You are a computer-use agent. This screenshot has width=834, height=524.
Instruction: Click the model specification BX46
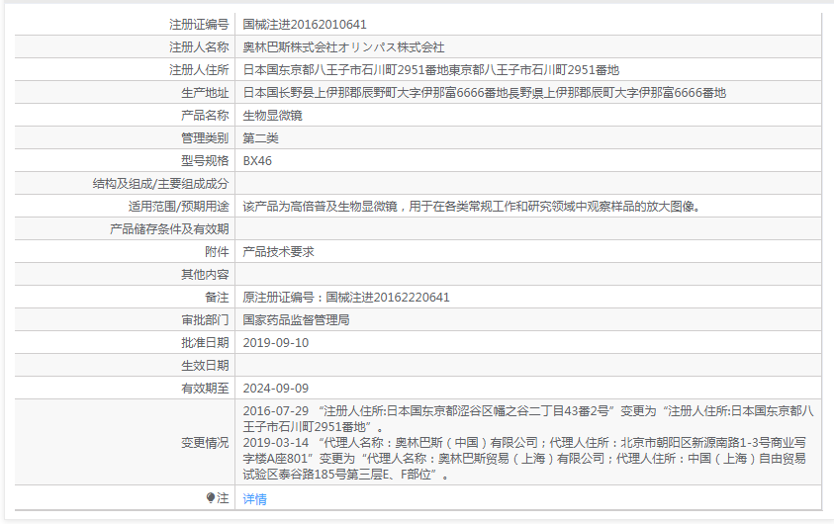(257, 161)
